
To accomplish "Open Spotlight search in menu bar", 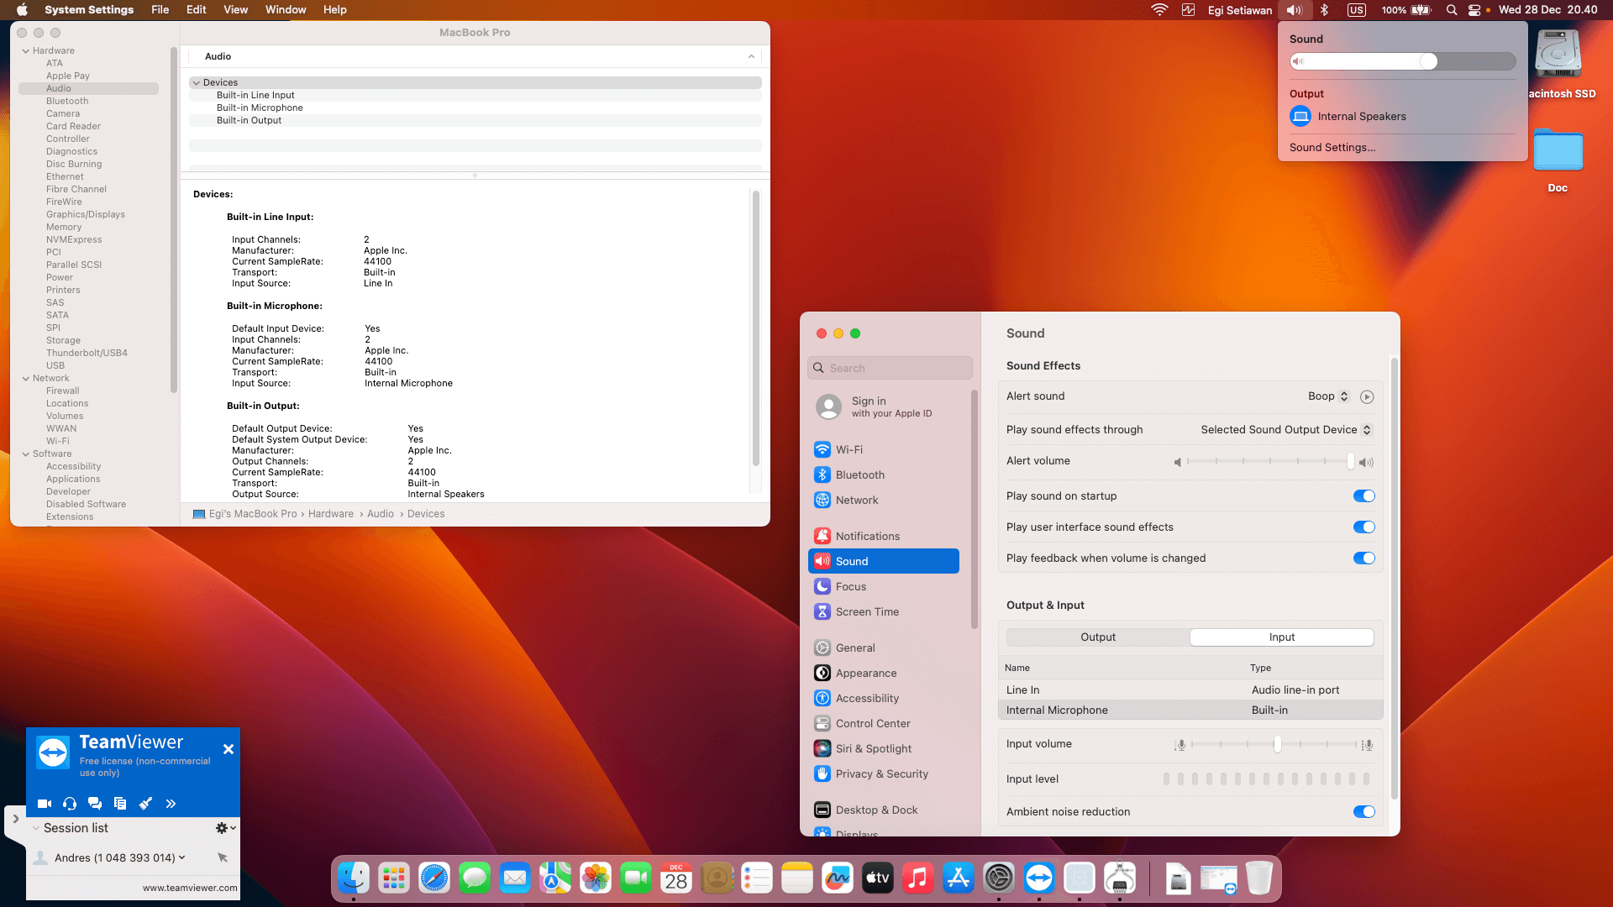I will point(1451,10).
